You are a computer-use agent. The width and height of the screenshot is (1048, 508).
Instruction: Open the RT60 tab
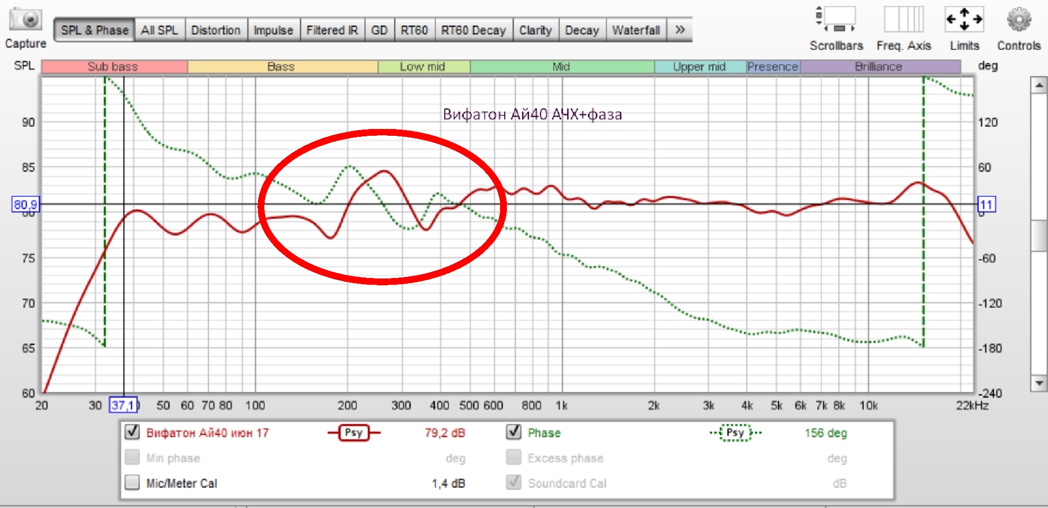click(x=414, y=30)
